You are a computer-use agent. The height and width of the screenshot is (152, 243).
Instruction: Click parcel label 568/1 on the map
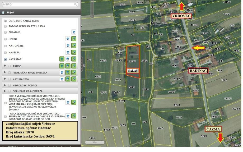[x=132, y=87]
